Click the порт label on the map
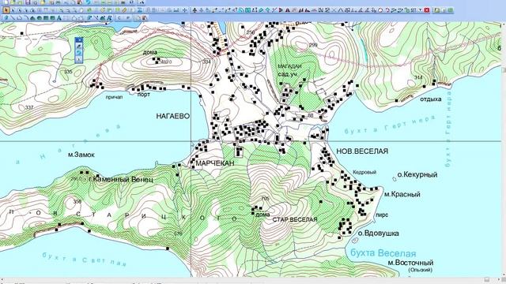Screen dimensions: 506x284 (144, 95)
